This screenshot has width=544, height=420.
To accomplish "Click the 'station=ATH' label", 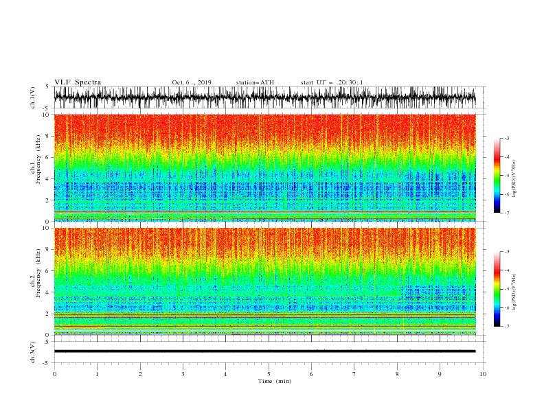I will click(x=255, y=82).
